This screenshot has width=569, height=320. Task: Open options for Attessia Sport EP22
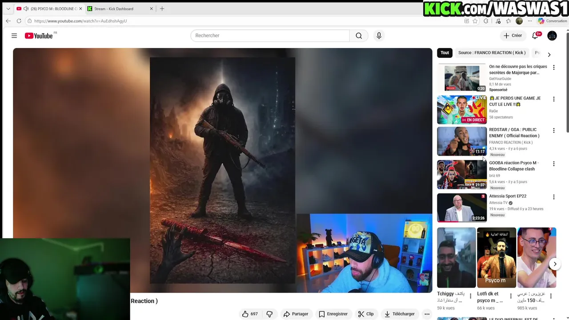[x=553, y=197]
